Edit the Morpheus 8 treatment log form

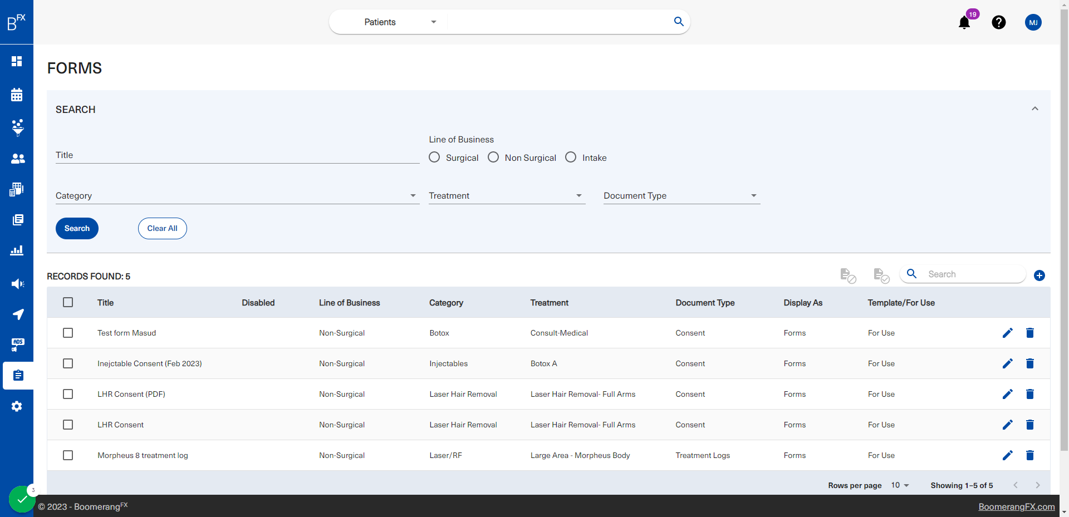point(1008,455)
